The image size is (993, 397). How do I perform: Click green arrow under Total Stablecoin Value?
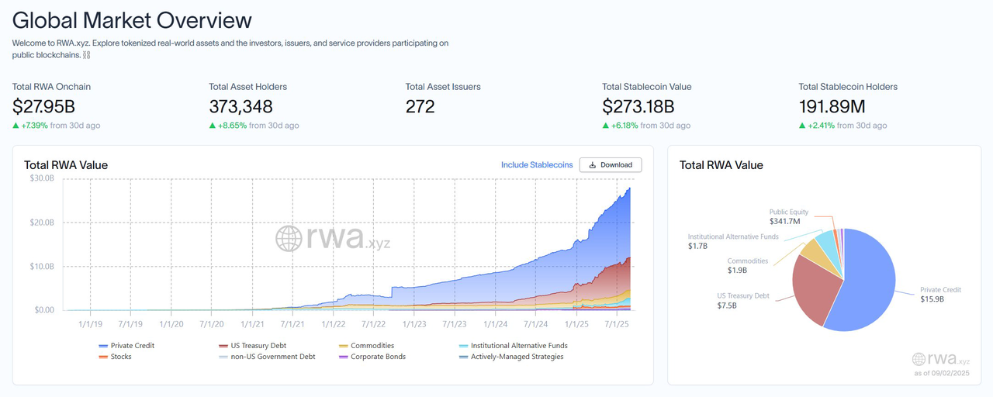point(606,126)
